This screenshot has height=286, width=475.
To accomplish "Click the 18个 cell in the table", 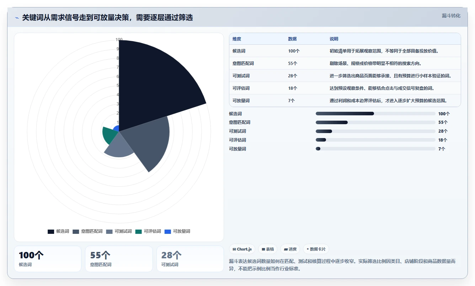I will (x=293, y=88).
